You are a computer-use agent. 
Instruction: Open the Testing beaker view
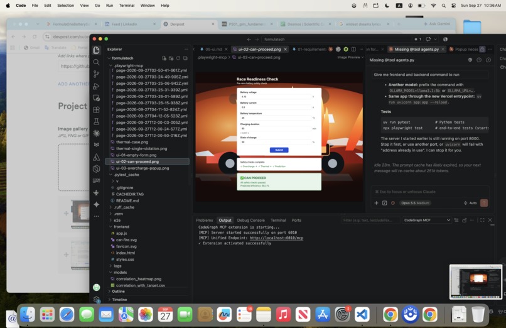tap(96, 121)
